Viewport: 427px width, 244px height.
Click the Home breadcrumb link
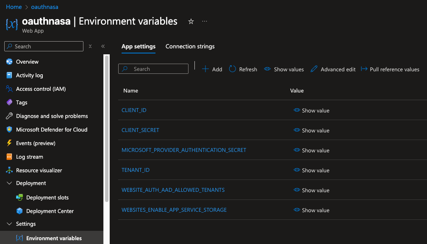(14, 7)
